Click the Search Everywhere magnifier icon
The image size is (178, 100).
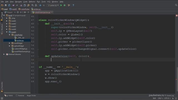[x=176, y=5]
